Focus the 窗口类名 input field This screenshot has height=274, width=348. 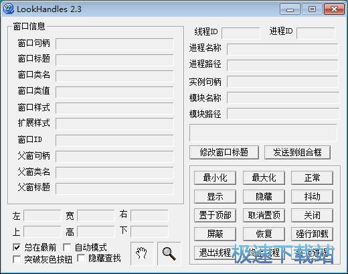(x=114, y=76)
